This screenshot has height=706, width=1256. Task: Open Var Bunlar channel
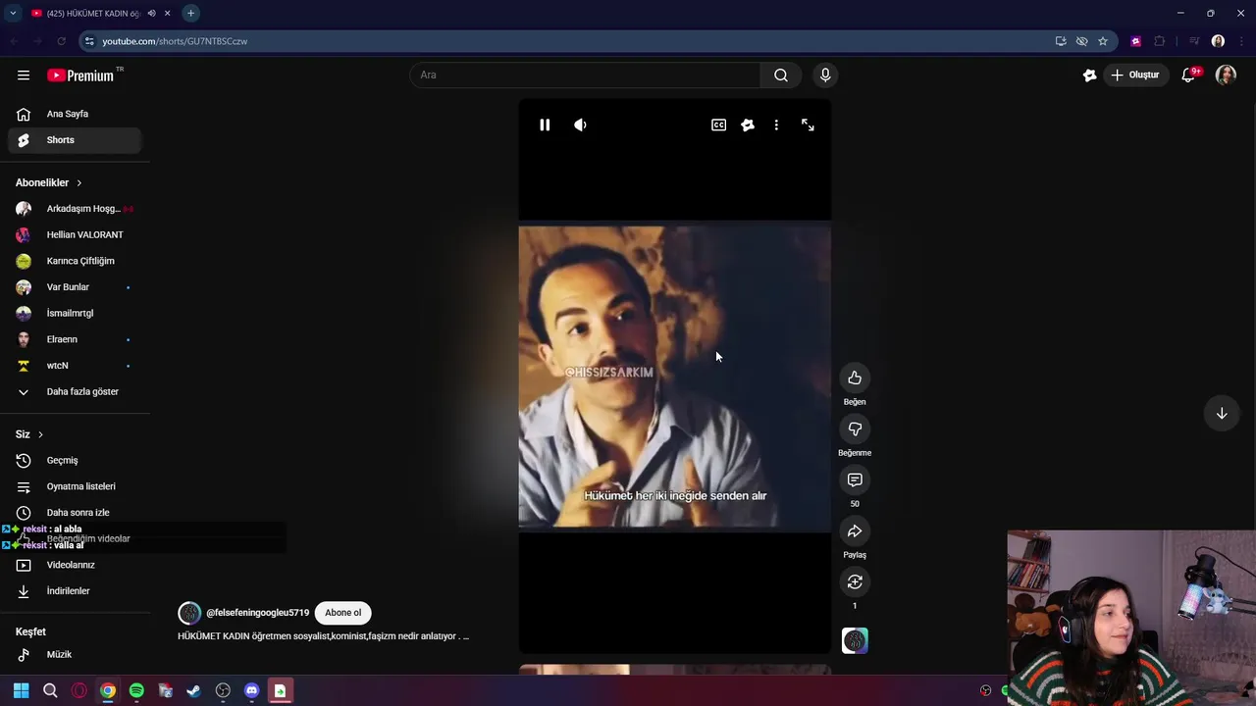[75, 287]
